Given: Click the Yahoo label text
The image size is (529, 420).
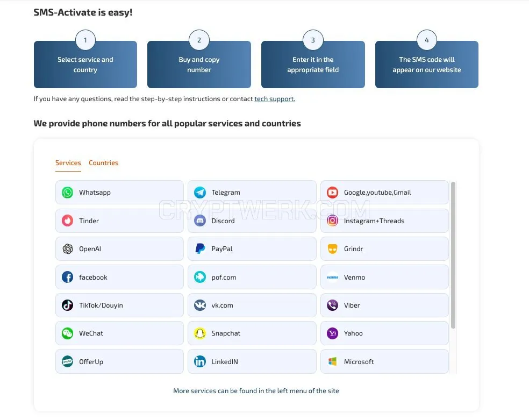Looking at the screenshot, I should click(x=353, y=333).
